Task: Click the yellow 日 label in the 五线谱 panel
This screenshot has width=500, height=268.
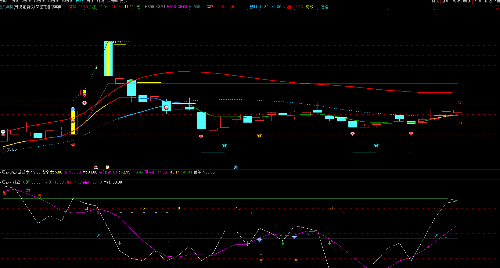Action: 86,209
